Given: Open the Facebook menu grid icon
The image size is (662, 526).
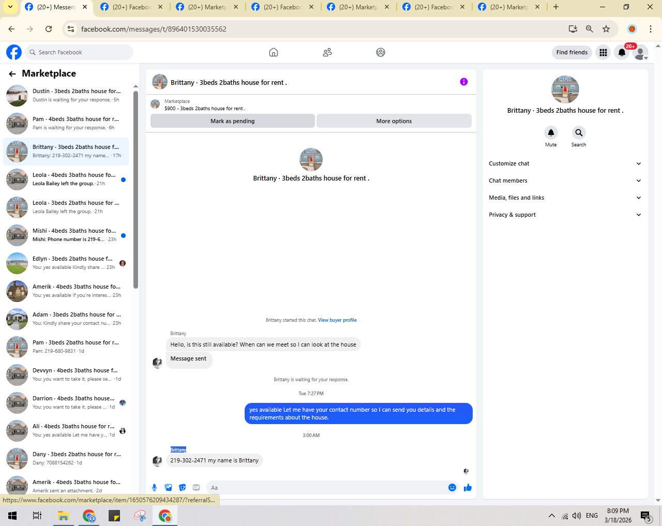Looking at the screenshot, I should coord(603,52).
